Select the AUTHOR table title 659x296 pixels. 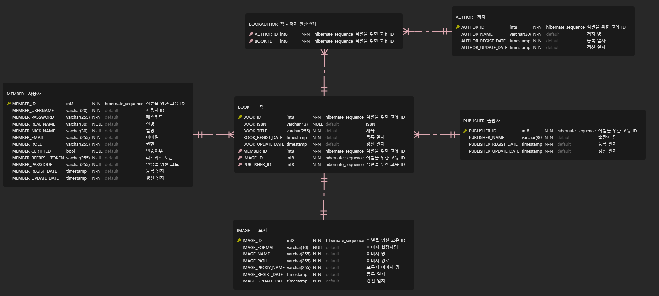(x=464, y=17)
